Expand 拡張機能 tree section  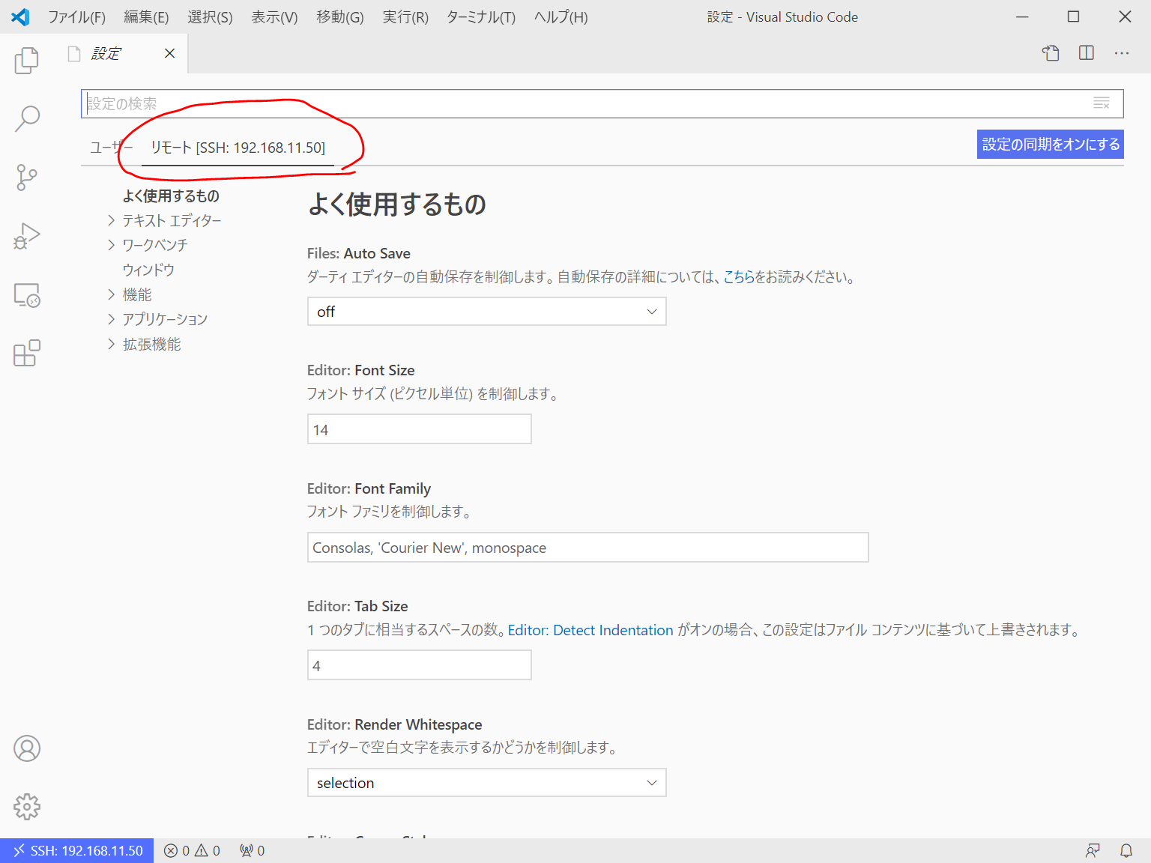point(111,344)
